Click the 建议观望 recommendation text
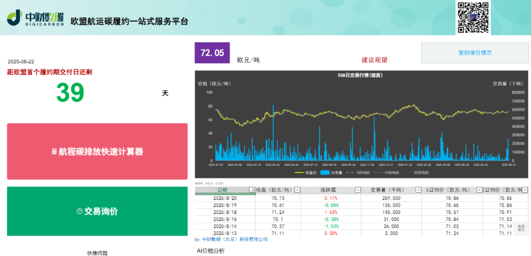Image resolution: width=531 pixels, height=256 pixels. click(374, 60)
